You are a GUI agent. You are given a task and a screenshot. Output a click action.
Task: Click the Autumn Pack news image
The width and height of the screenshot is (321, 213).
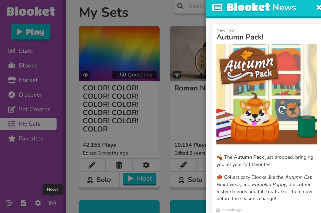tap(267, 94)
